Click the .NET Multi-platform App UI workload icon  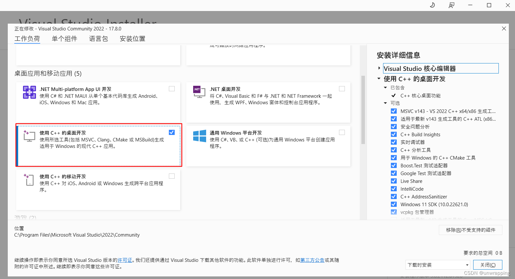(x=29, y=92)
